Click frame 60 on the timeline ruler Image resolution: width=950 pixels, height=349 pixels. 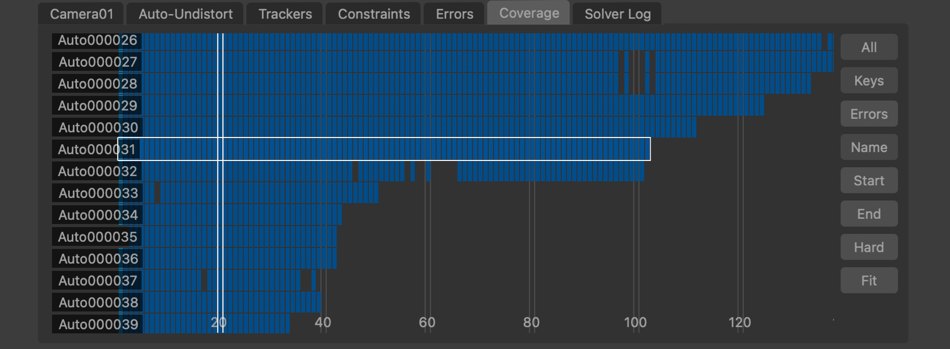coord(427,323)
